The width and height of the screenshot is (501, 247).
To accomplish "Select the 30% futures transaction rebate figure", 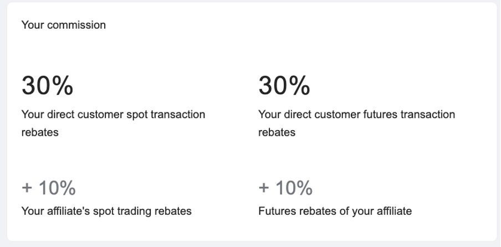I will point(284,85).
